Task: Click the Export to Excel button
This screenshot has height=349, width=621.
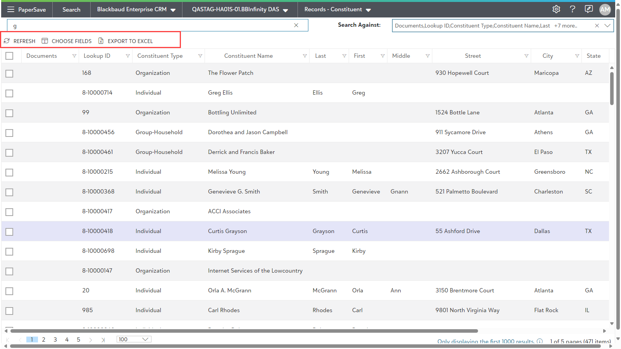Action: (x=126, y=41)
